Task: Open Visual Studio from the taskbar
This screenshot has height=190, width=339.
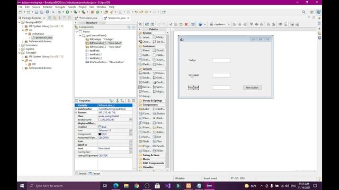Action: [168, 186]
